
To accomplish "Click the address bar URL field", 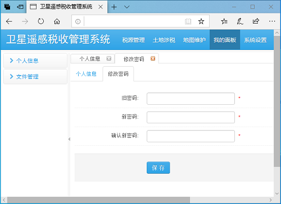I will point(134,21).
